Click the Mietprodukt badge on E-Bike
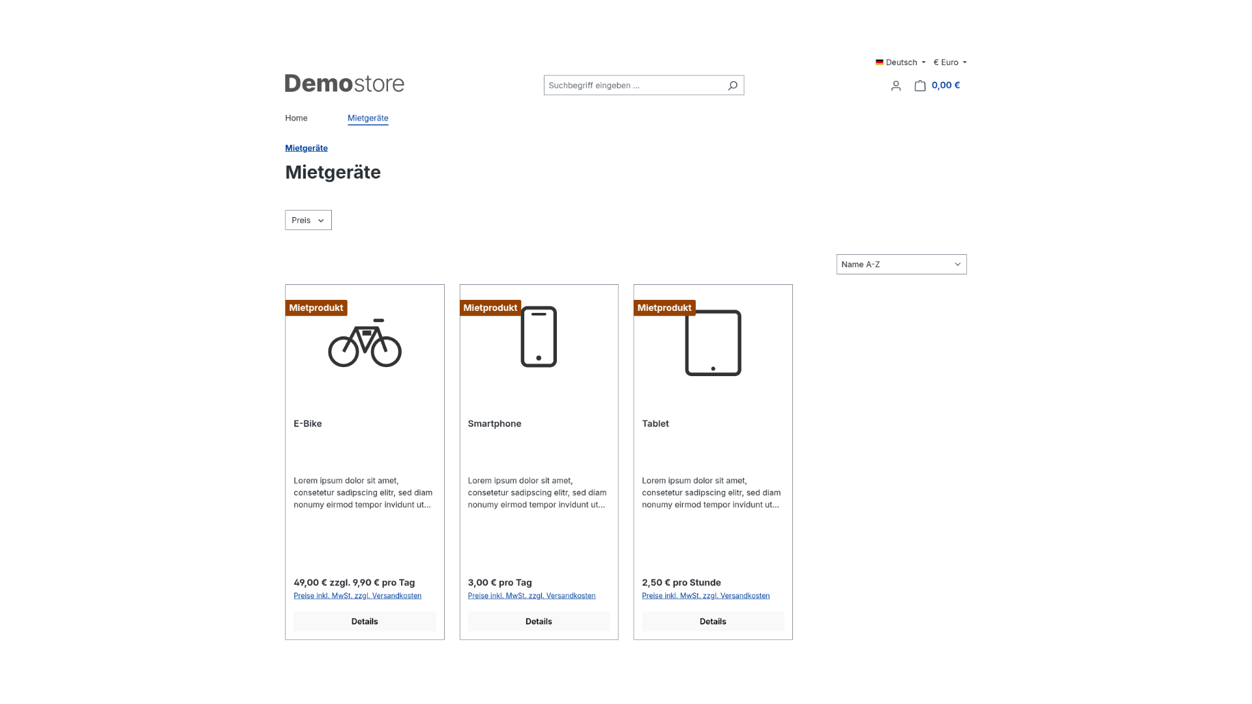 pyautogui.click(x=316, y=308)
